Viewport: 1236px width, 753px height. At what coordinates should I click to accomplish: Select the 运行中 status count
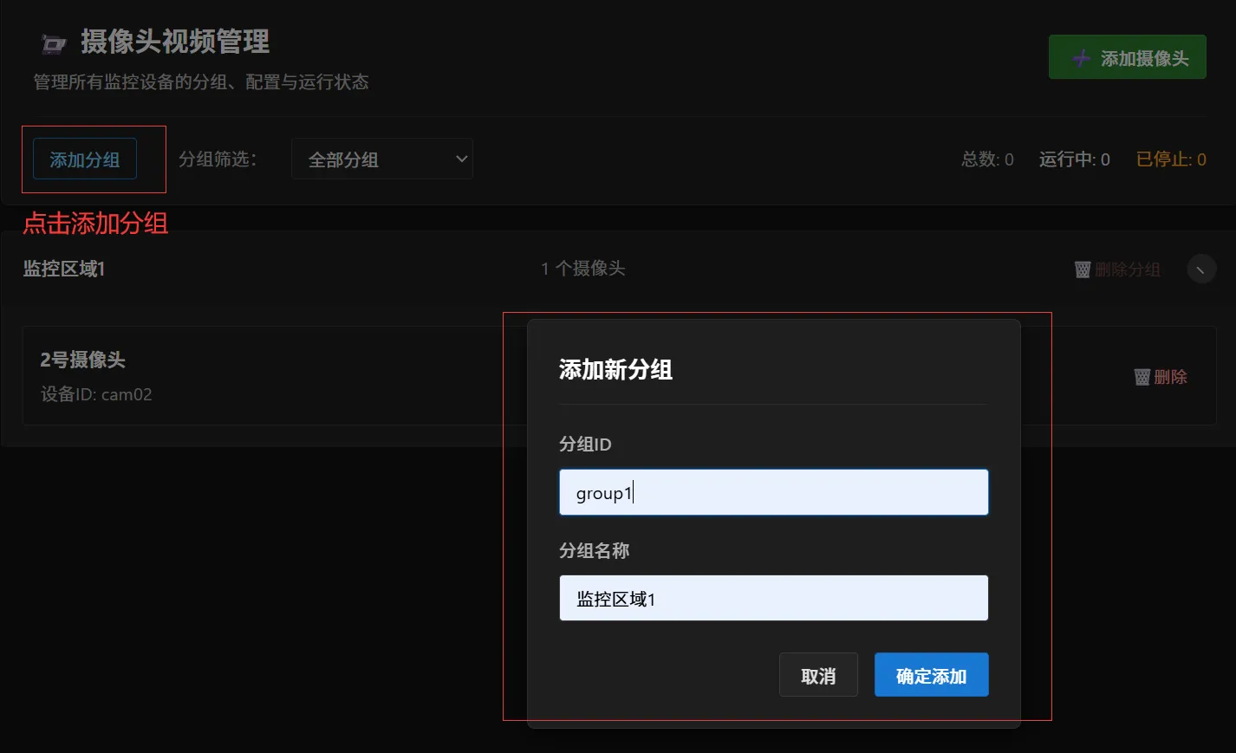pos(1074,159)
